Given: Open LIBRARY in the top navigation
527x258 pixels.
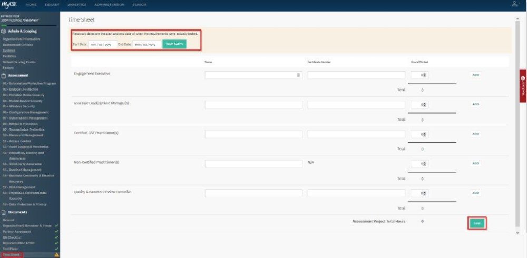Looking at the screenshot, I should tap(52, 5).
